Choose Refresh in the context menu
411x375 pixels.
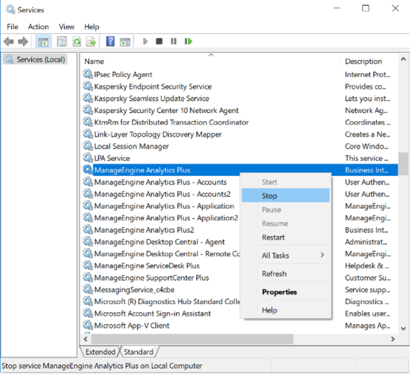(285, 273)
